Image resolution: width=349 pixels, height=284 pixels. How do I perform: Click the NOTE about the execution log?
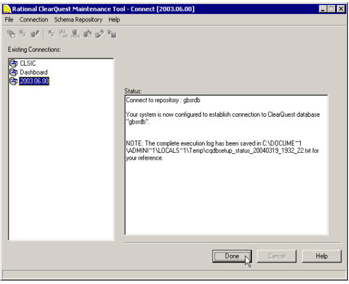222,150
